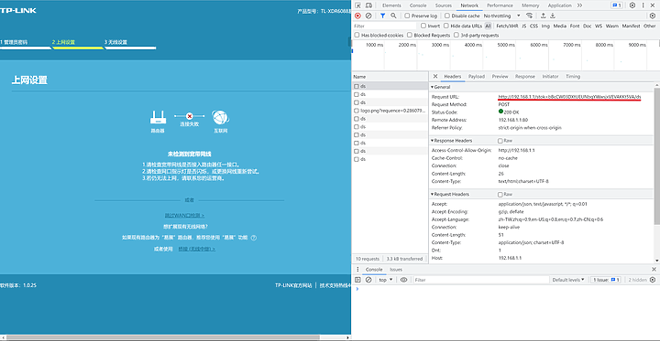The width and height of the screenshot is (660, 341).
Task: Click the network filter input field
Action: coord(385,26)
